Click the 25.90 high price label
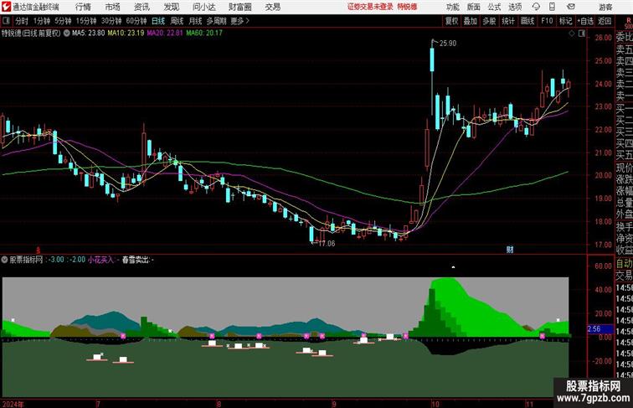The width and height of the screenshot is (633, 408). click(448, 44)
